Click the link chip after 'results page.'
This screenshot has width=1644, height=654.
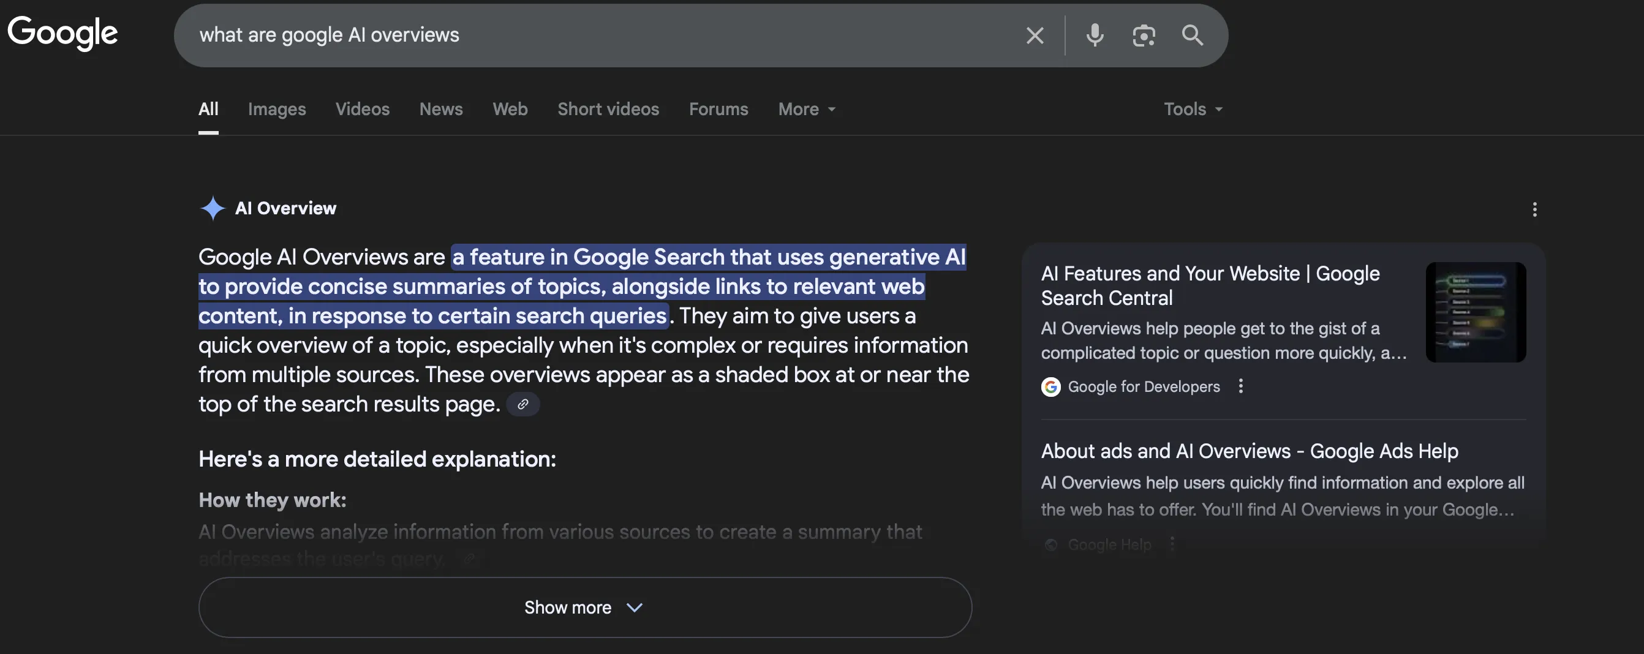[522, 404]
